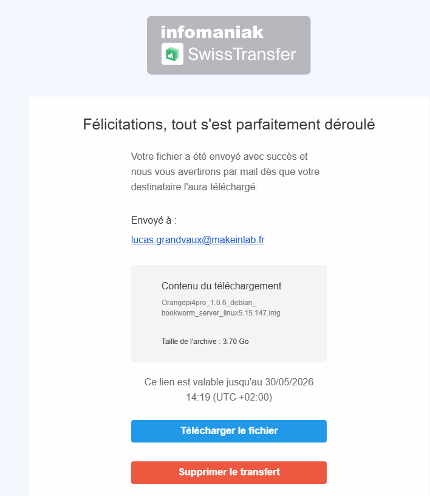Click the link validity date 30/05/2026 text
Image resolution: width=430 pixels, height=496 pixels.
coord(289,382)
